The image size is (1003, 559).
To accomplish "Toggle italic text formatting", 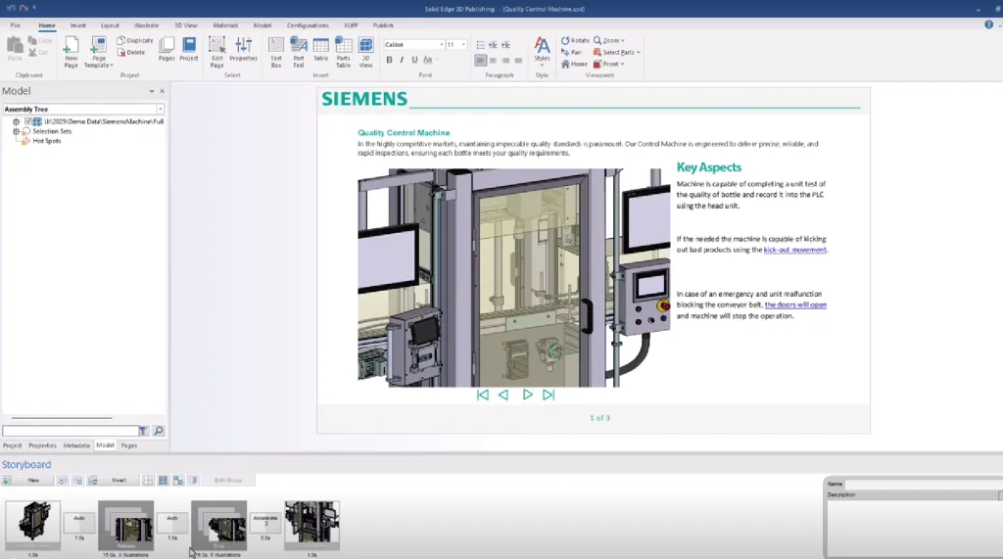I will pos(403,61).
